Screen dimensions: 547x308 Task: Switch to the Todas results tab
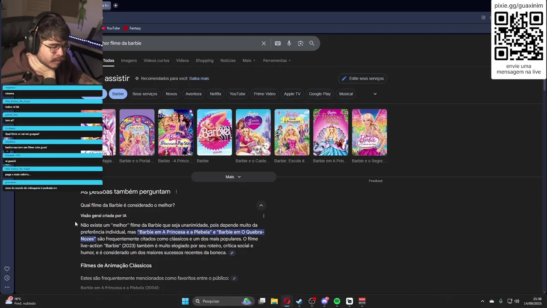coord(109,61)
